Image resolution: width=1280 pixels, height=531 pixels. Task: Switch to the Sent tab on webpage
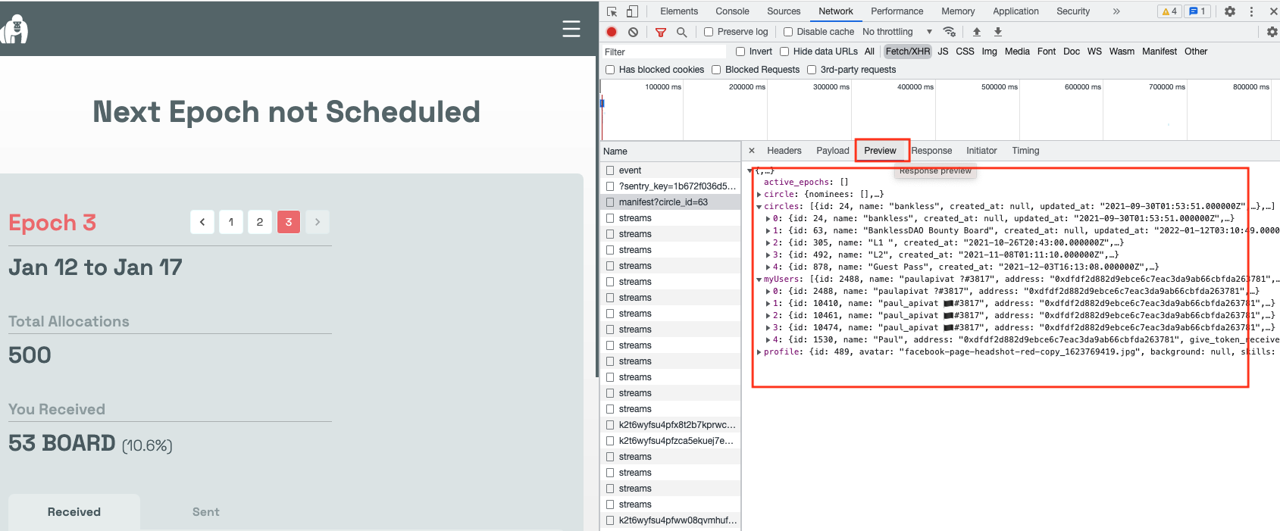(206, 512)
